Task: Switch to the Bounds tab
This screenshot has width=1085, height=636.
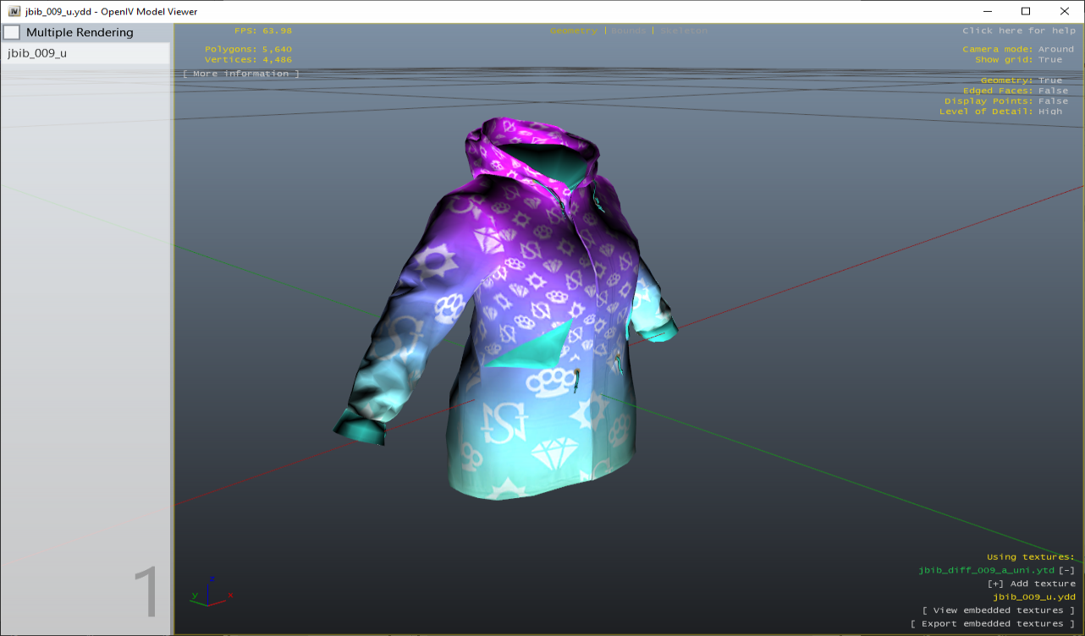Action: 629,30
